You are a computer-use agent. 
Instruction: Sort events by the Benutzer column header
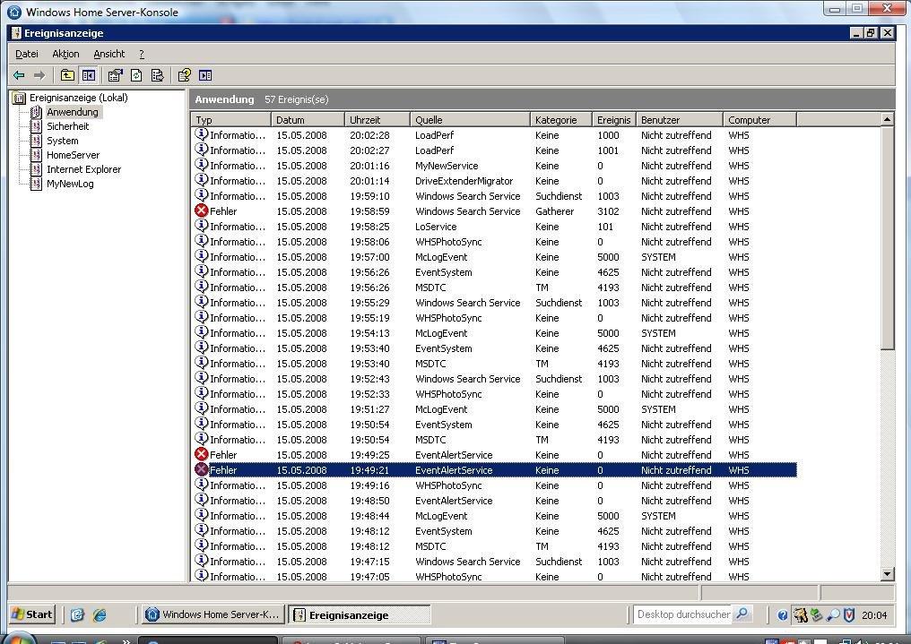680,119
